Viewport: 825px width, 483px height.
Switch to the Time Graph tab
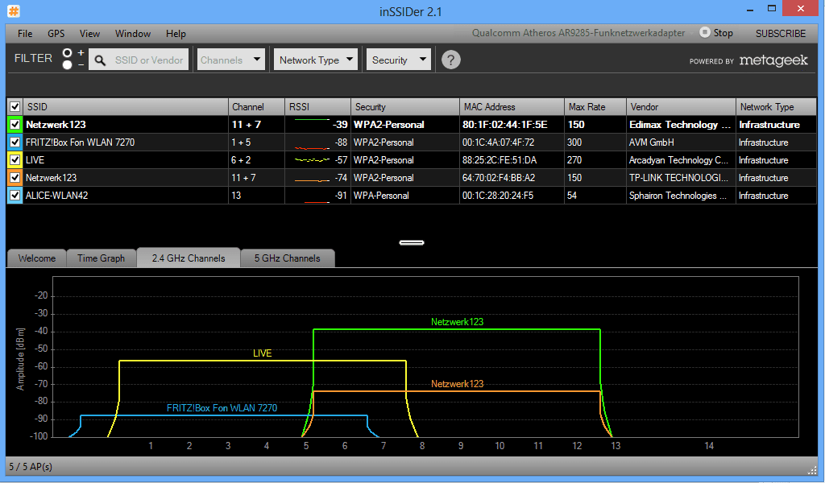click(101, 258)
